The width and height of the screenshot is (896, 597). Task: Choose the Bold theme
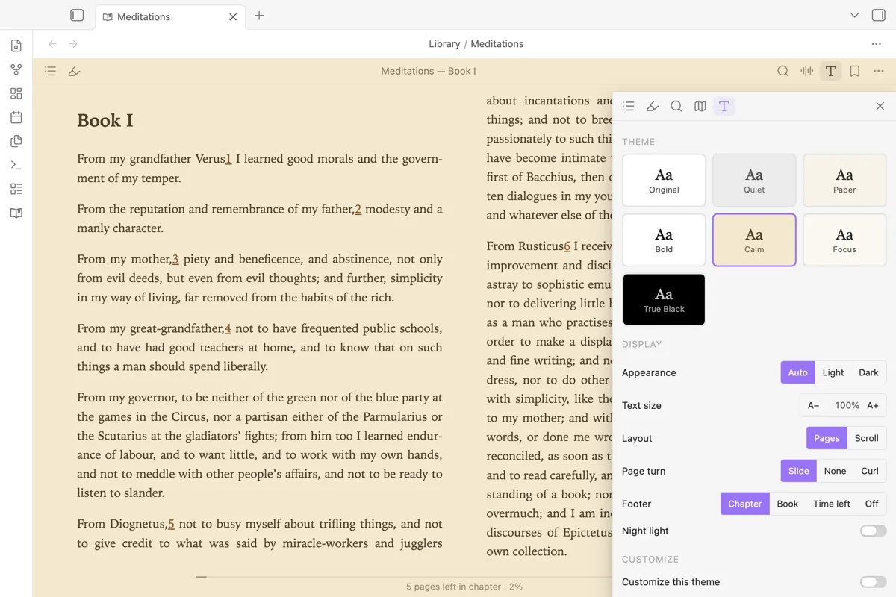point(664,240)
